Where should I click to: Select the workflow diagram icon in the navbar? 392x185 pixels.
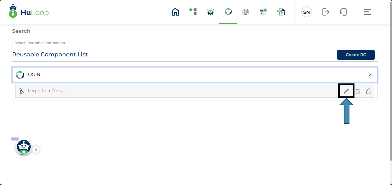click(x=193, y=12)
